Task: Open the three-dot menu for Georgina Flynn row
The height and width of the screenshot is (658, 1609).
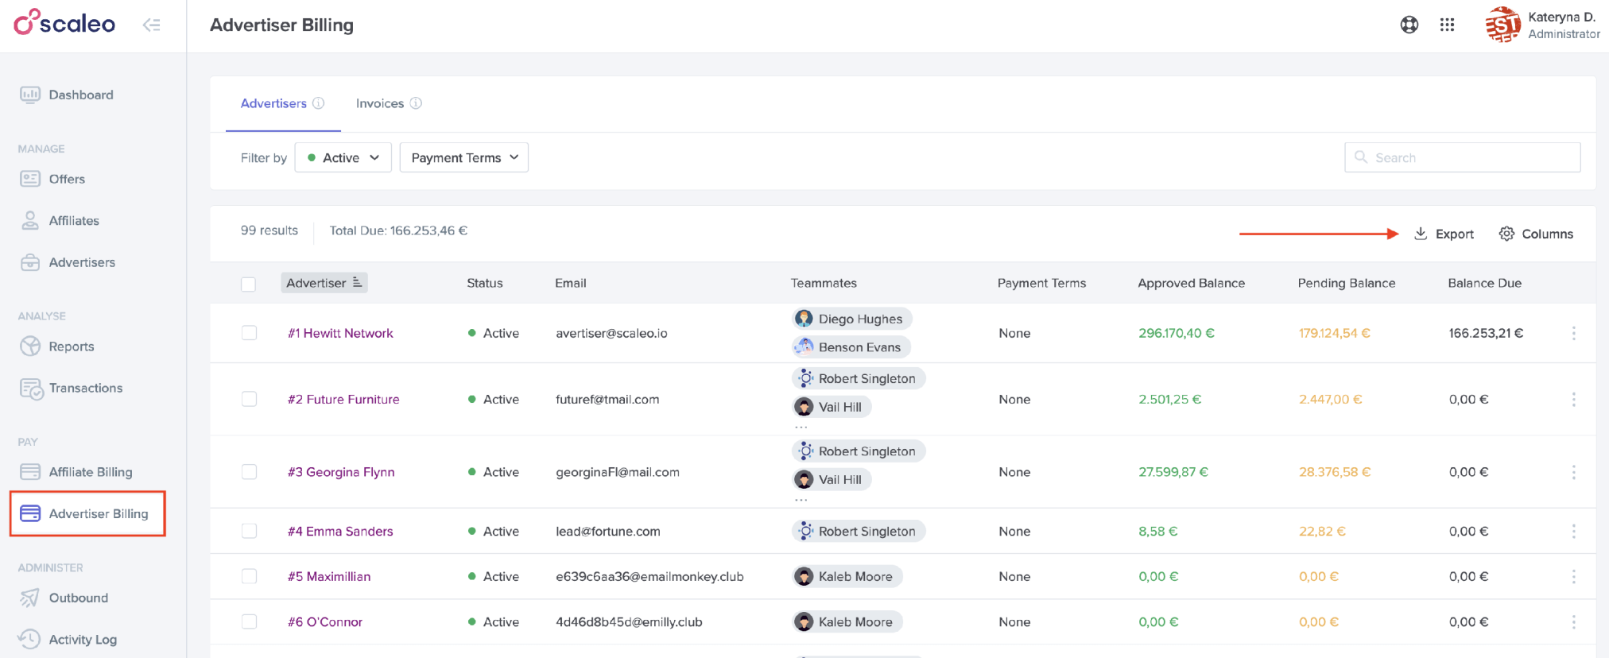Action: point(1573,472)
